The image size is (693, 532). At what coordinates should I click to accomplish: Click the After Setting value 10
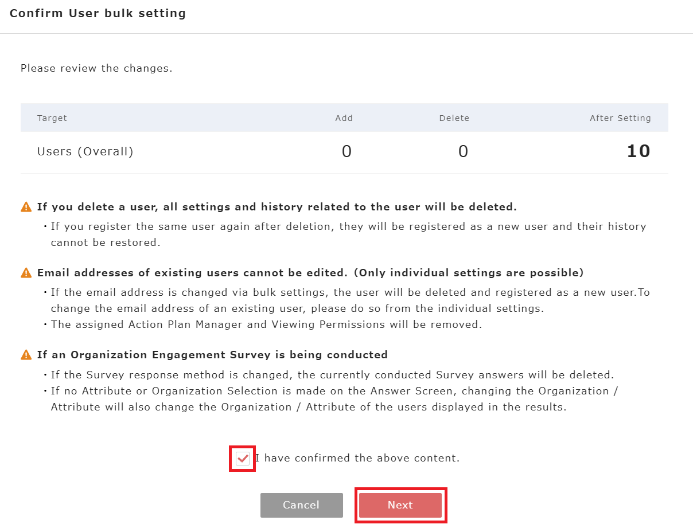click(638, 151)
